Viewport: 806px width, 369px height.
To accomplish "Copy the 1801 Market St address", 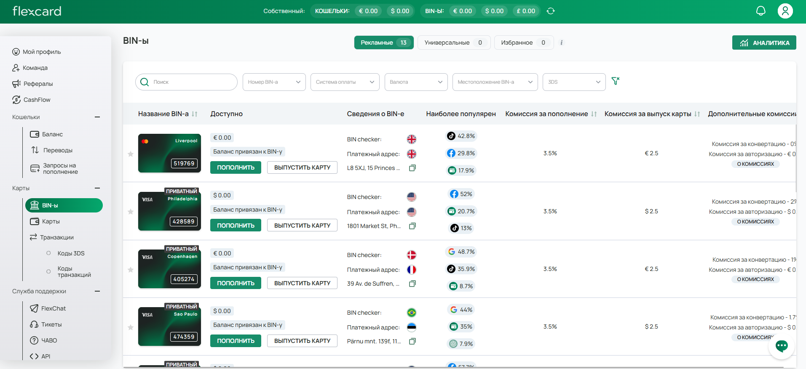I will click(x=412, y=226).
